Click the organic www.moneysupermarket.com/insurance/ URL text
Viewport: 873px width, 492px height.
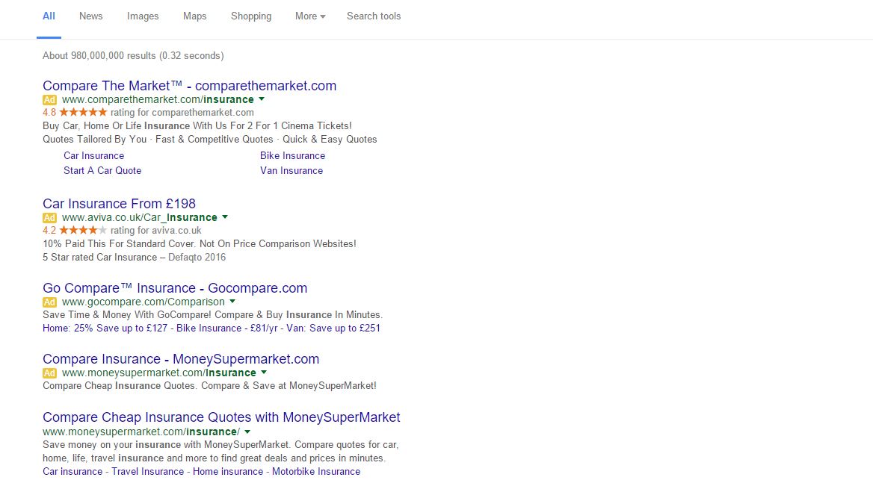tap(141, 432)
